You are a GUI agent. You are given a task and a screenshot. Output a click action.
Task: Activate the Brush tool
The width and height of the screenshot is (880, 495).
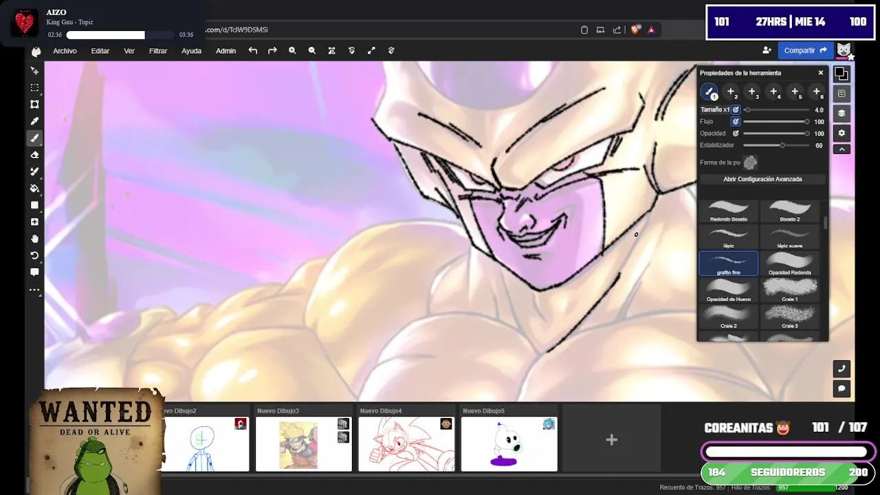[x=34, y=137]
